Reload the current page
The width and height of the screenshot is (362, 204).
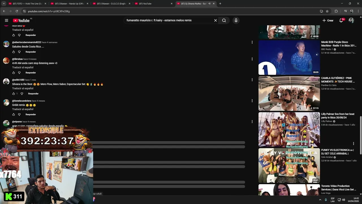17,11
